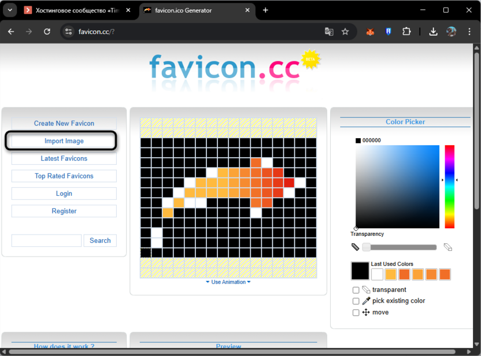The width and height of the screenshot is (481, 356).
Task: Open the browser downloads icon
Action: coord(433,32)
